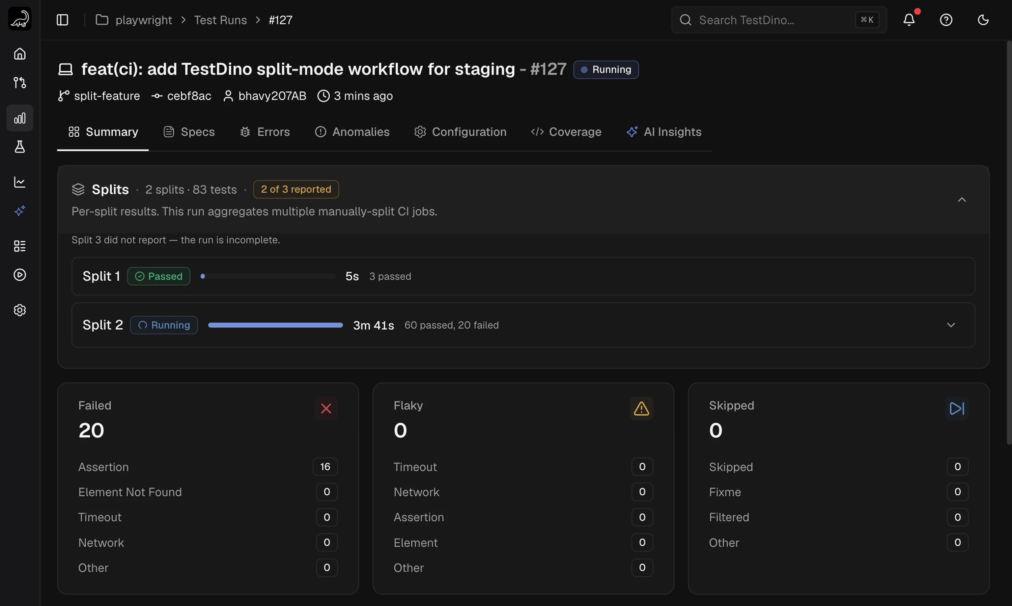This screenshot has width=1012, height=606.
Task: Click the warning triangle on Flaky card
Action: [x=641, y=408]
